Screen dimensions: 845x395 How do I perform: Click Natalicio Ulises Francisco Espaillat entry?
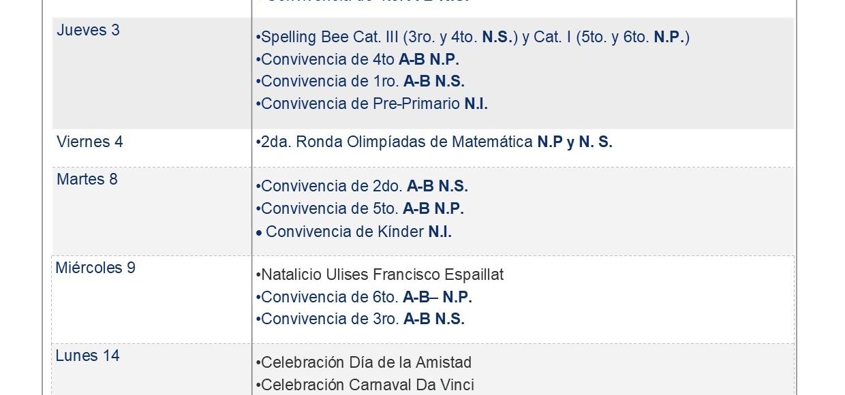click(380, 274)
